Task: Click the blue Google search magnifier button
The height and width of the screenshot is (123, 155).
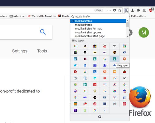Action: [x=43, y=32]
